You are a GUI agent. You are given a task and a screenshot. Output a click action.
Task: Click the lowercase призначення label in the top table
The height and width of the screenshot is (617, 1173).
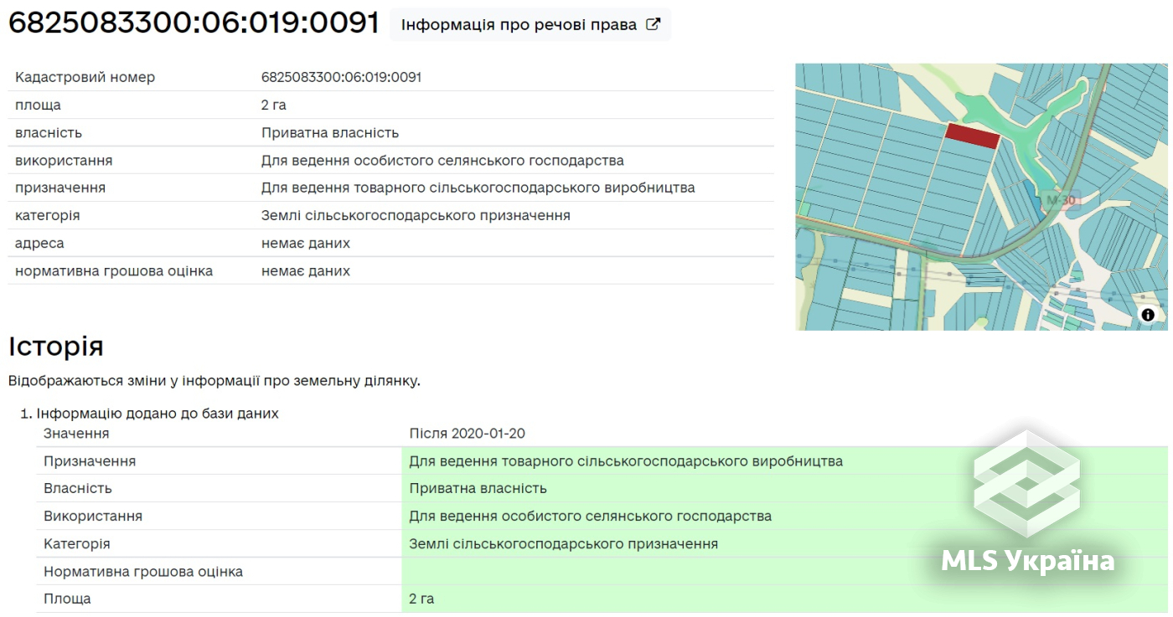60,188
